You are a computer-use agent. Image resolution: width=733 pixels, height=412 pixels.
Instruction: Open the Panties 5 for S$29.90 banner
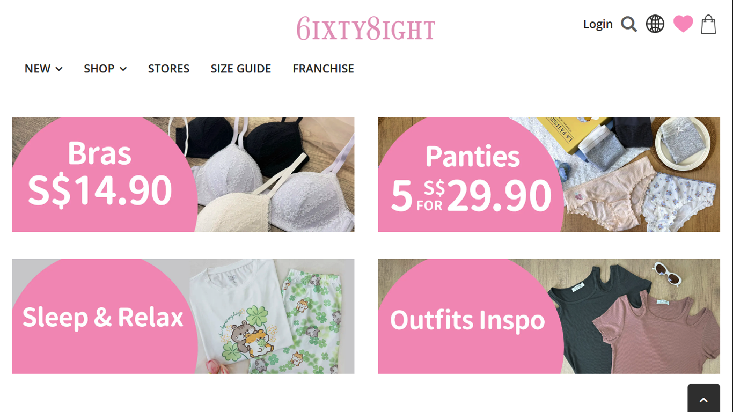tap(549, 174)
